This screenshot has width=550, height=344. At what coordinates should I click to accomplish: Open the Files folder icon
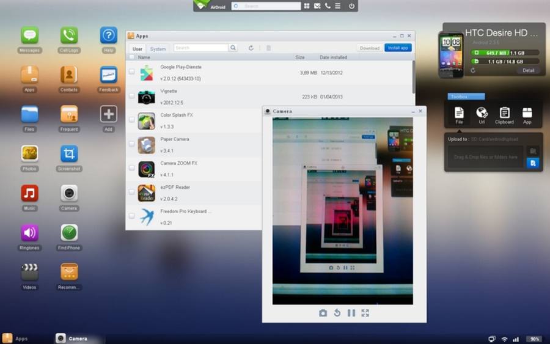point(29,114)
